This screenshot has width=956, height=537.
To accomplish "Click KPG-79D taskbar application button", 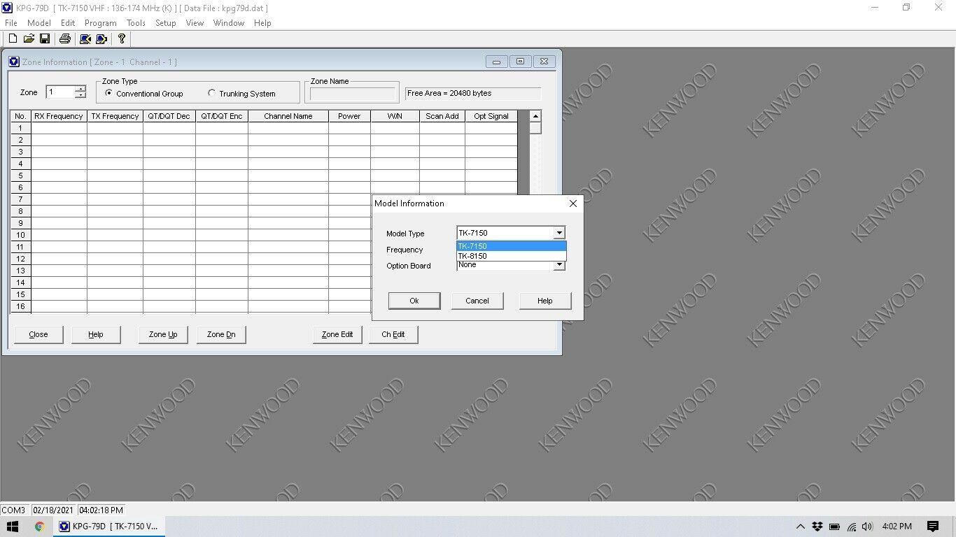I will coord(110,527).
